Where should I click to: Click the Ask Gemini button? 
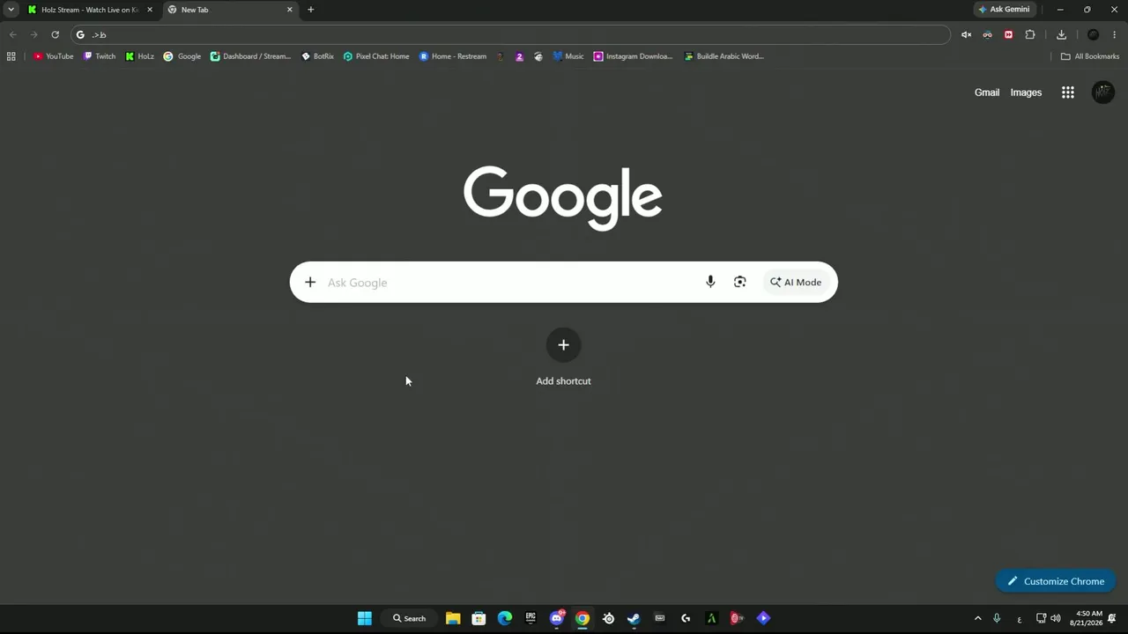tap(1004, 10)
